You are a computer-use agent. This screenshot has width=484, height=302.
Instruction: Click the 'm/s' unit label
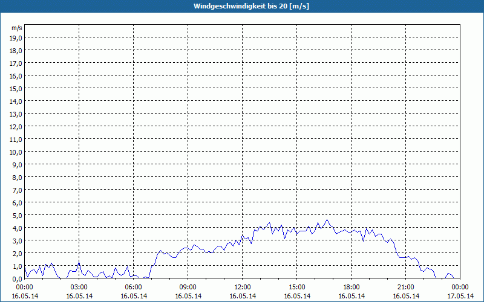17,28
